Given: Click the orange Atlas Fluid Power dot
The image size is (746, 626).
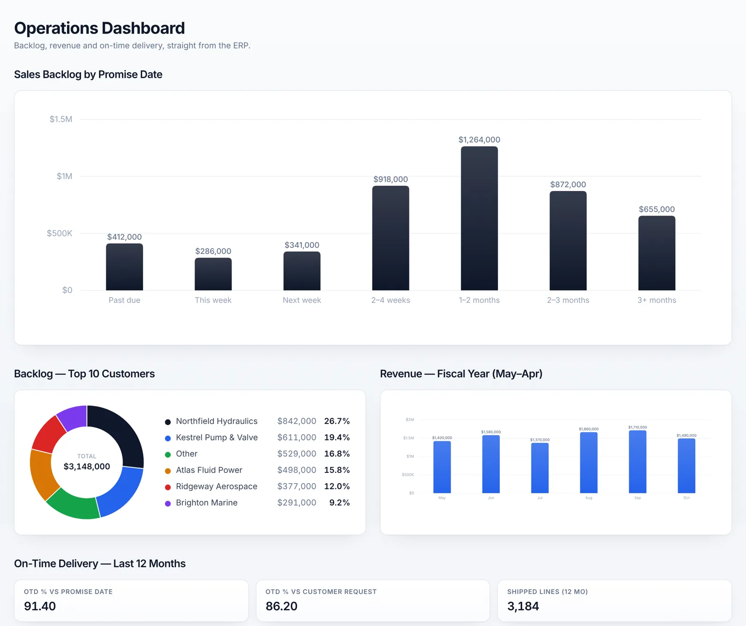Looking at the screenshot, I should [168, 471].
